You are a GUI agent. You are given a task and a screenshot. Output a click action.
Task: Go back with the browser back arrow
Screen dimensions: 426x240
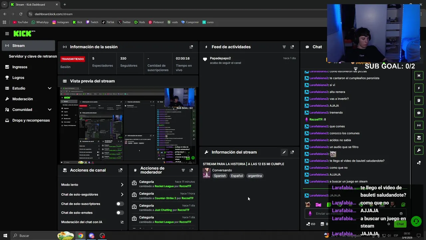tap(5, 14)
